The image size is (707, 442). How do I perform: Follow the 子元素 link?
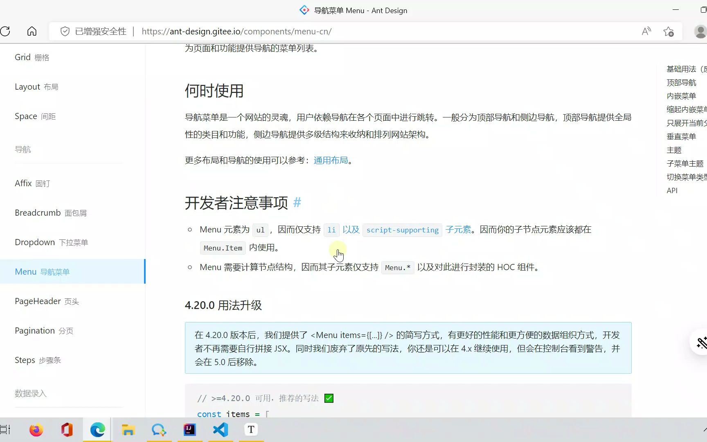pos(458,230)
